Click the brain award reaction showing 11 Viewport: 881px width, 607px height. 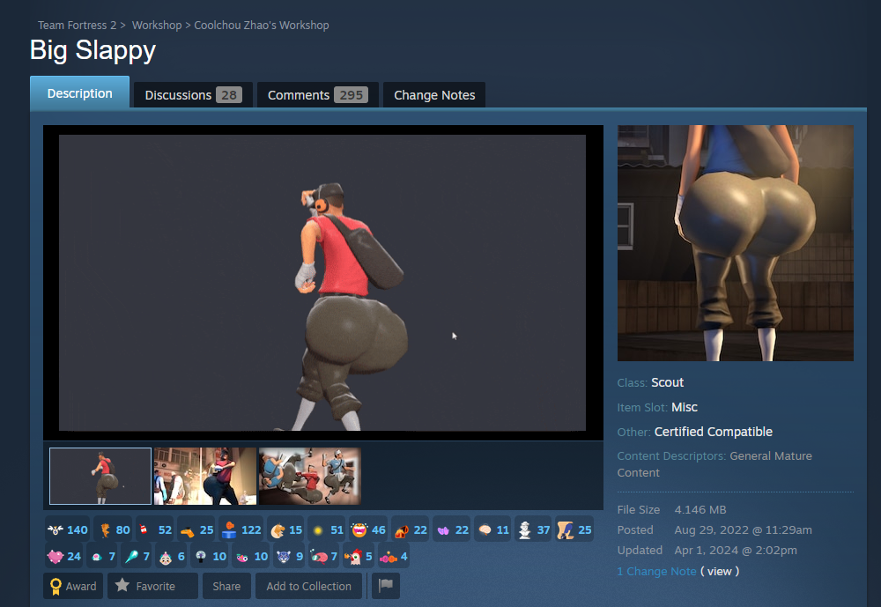[x=492, y=529]
